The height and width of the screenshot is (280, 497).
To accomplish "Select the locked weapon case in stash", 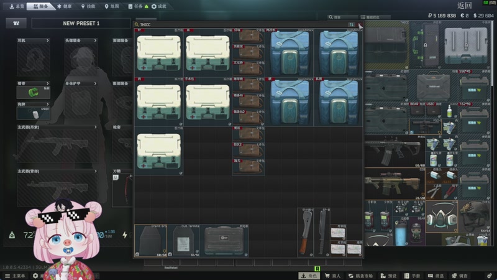I will pos(426,45).
